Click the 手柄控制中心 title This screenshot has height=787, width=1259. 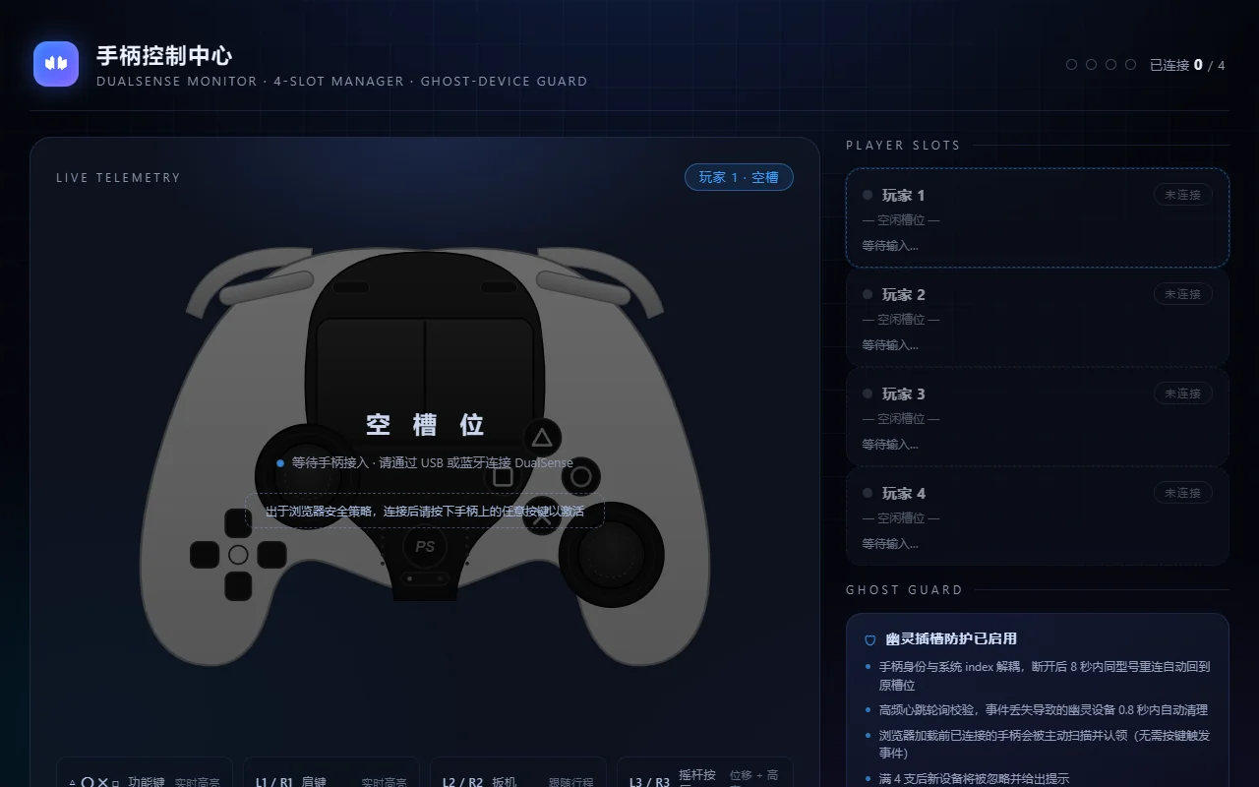[164, 55]
